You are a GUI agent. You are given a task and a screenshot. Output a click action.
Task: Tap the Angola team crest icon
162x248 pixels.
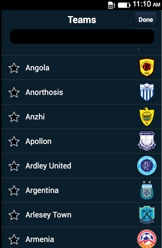pos(147,67)
